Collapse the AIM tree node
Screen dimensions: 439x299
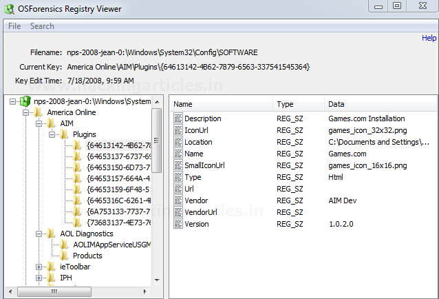pos(39,123)
